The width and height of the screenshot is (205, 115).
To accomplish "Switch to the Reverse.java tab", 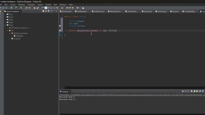I will 66,11.
